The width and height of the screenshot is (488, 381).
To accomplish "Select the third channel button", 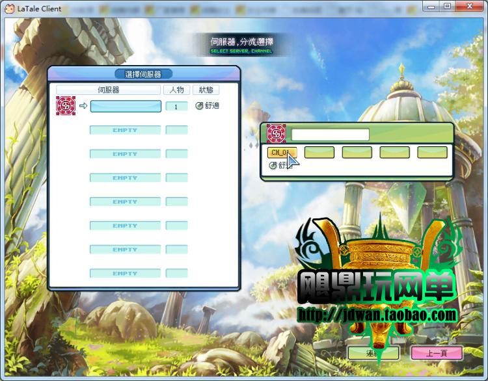I will click(357, 152).
